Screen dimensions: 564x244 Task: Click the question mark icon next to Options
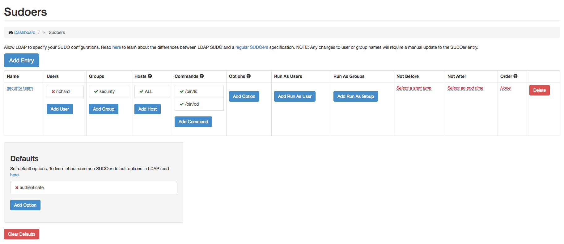pyautogui.click(x=248, y=76)
